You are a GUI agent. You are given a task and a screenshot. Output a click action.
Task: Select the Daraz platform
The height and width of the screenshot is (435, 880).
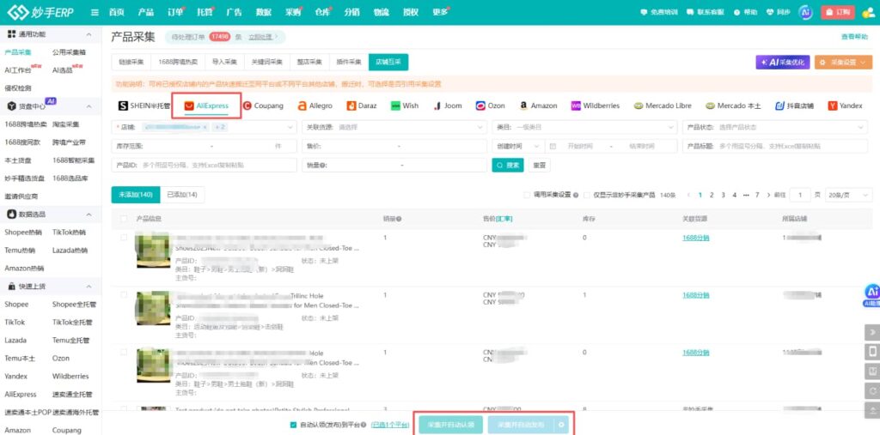click(362, 106)
